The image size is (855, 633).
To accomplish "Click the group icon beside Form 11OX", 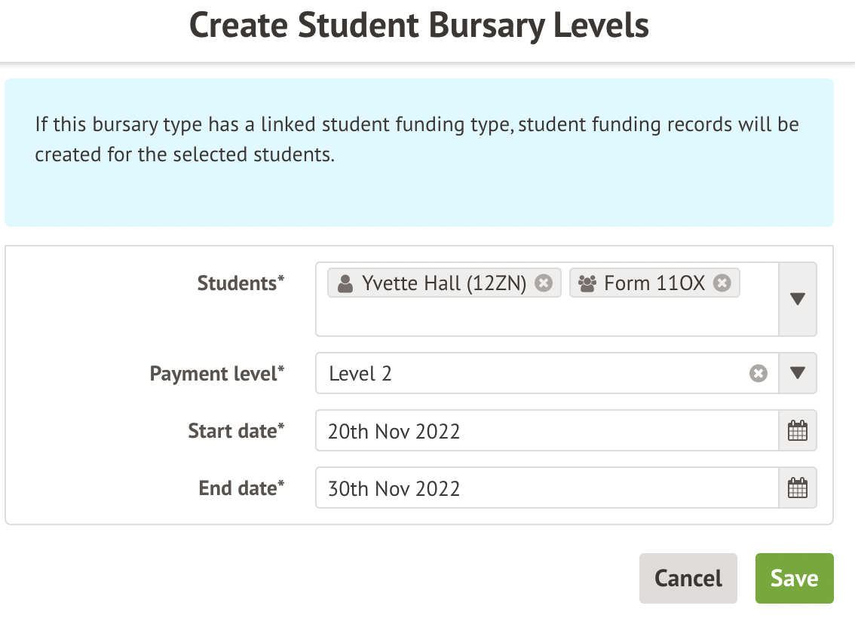I will (587, 284).
